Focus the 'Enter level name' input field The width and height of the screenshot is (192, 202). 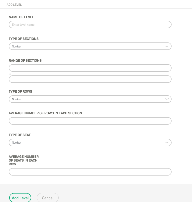(x=90, y=24)
